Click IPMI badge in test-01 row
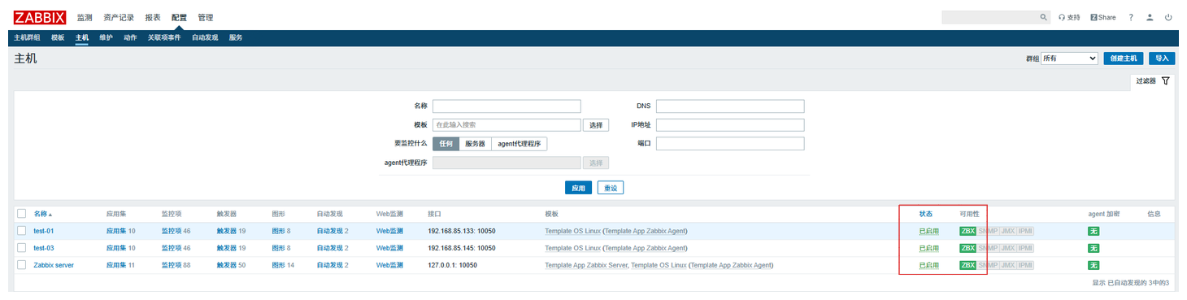 pyautogui.click(x=1025, y=231)
